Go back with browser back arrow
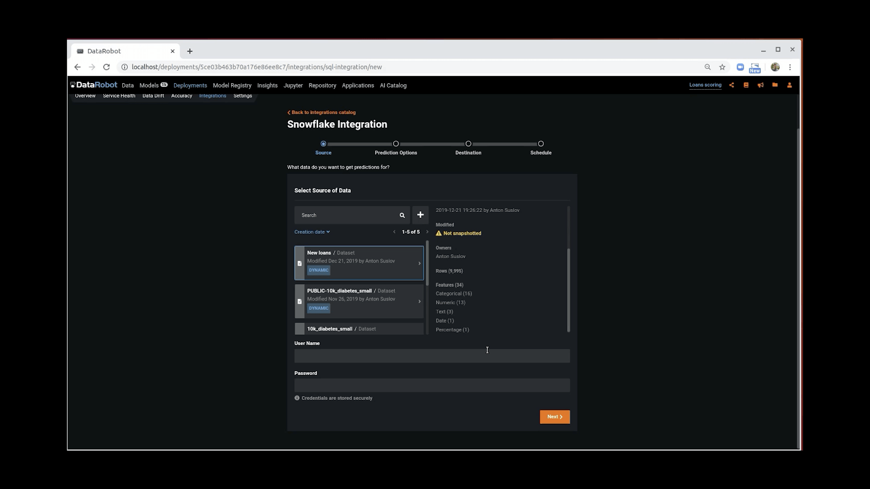Image resolution: width=870 pixels, height=489 pixels. [x=77, y=67]
